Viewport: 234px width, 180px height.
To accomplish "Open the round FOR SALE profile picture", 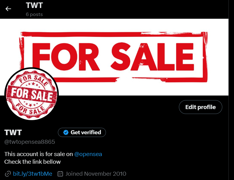I will [x=31, y=94].
